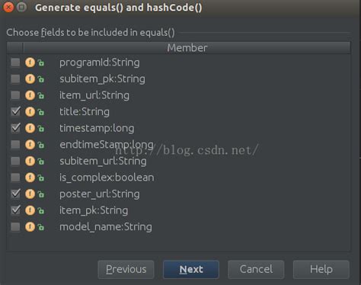Click the field icon next to endtimeStamp:long
Image resolution: width=361 pixels, height=285 pixels.
[x=30, y=145]
